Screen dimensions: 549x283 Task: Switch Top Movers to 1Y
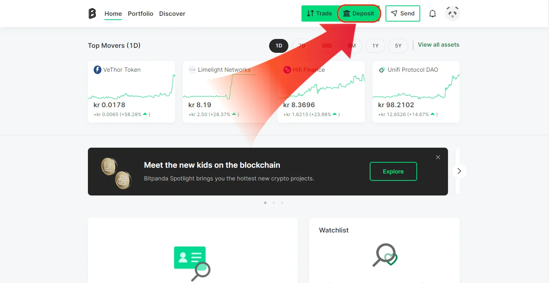click(x=375, y=45)
